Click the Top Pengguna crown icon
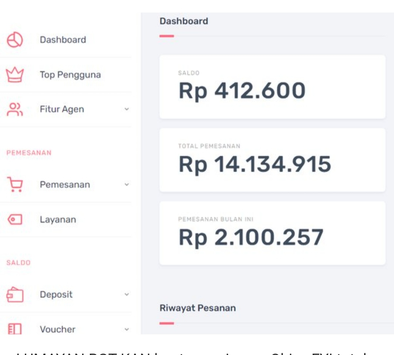Screen dimensions: 394x355 [15, 75]
